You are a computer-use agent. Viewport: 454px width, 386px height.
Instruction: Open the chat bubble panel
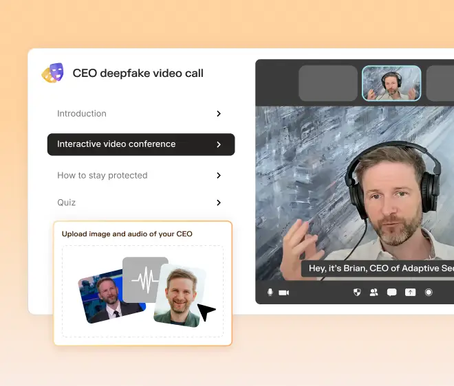(x=391, y=293)
